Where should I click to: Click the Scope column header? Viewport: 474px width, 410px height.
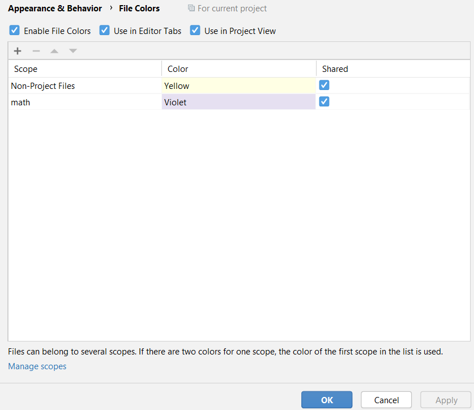(x=25, y=69)
